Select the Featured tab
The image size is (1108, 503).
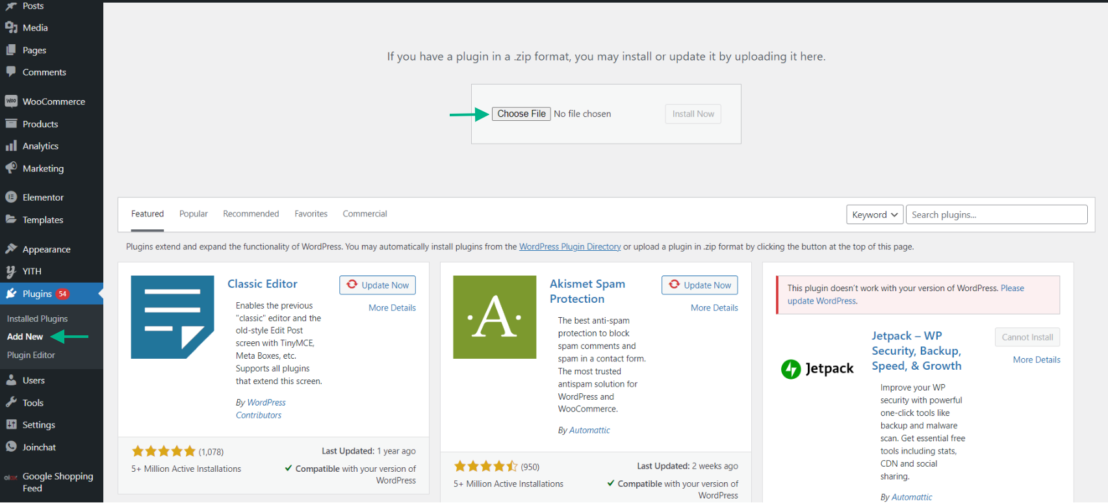(x=148, y=214)
